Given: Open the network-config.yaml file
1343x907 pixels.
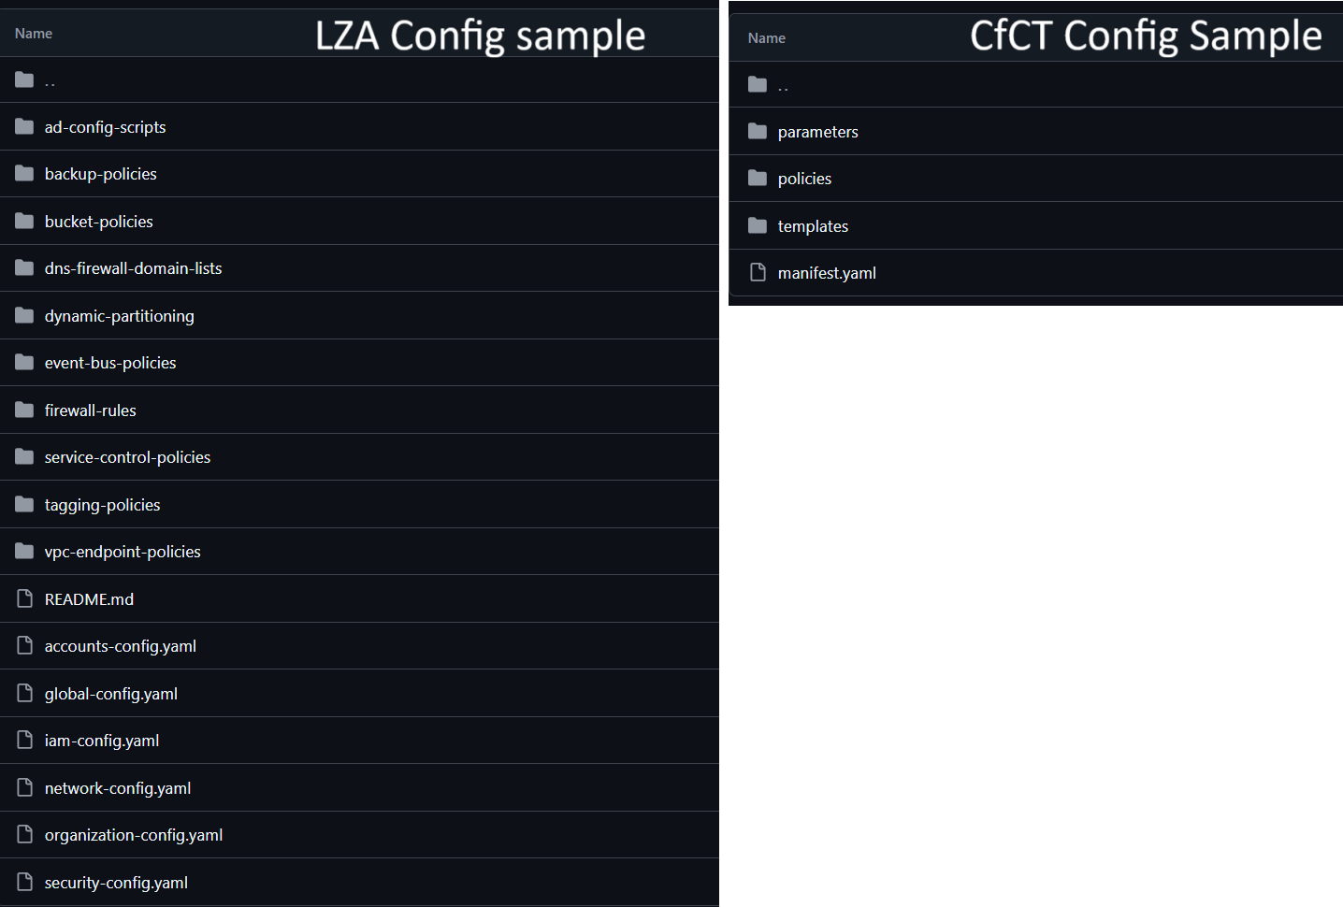Looking at the screenshot, I should [118, 788].
